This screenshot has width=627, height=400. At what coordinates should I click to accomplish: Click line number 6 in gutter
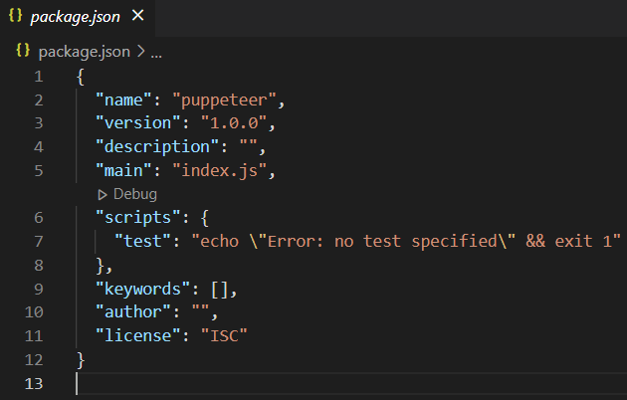click(x=39, y=218)
